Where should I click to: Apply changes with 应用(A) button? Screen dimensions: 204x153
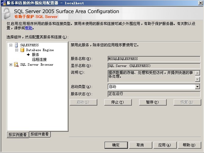pos(165,145)
